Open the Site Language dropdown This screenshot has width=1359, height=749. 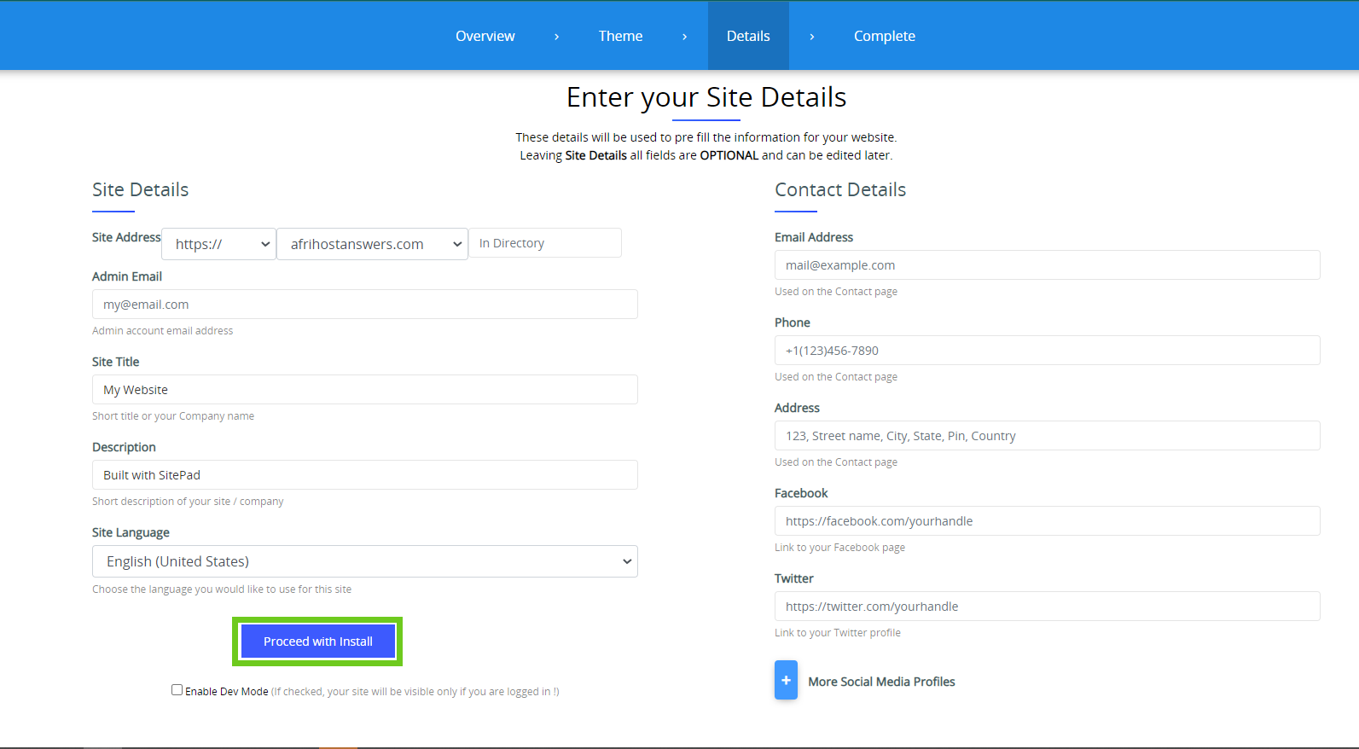tap(364, 561)
